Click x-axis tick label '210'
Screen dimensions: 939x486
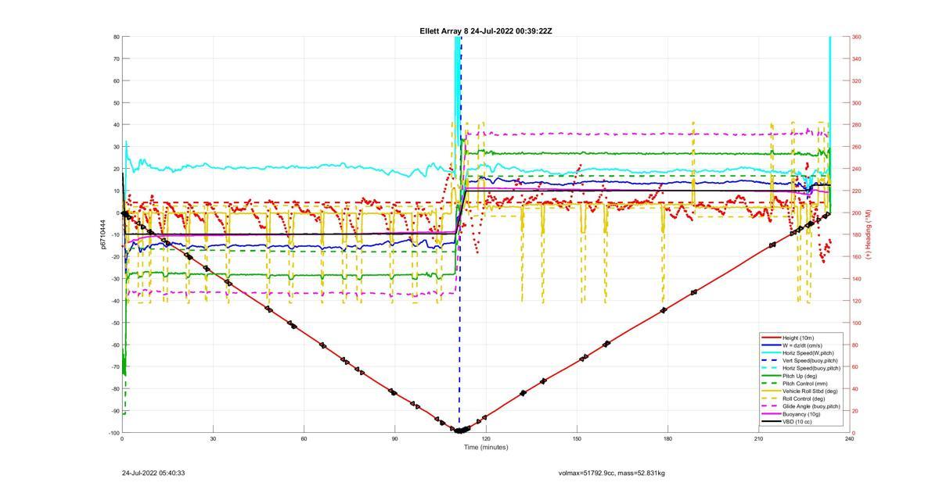[x=758, y=439]
